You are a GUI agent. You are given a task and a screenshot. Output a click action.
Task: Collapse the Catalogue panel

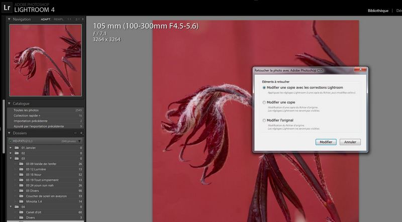pos(9,103)
